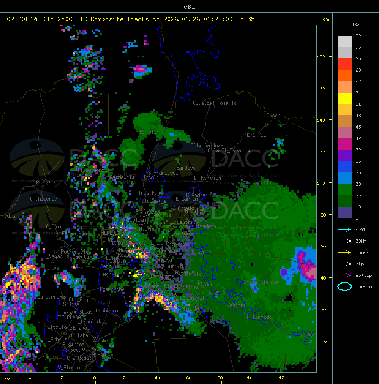Select the yellow 54 dBZ color swatch
Image resolution: width=379 pixels, height=384 pixels.
344,98
